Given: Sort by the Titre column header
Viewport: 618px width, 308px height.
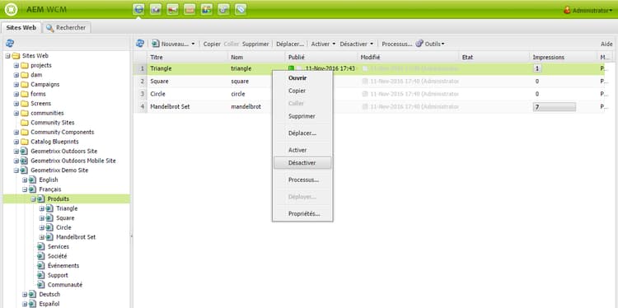Looking at the screenshot, I should click(187, 57).
